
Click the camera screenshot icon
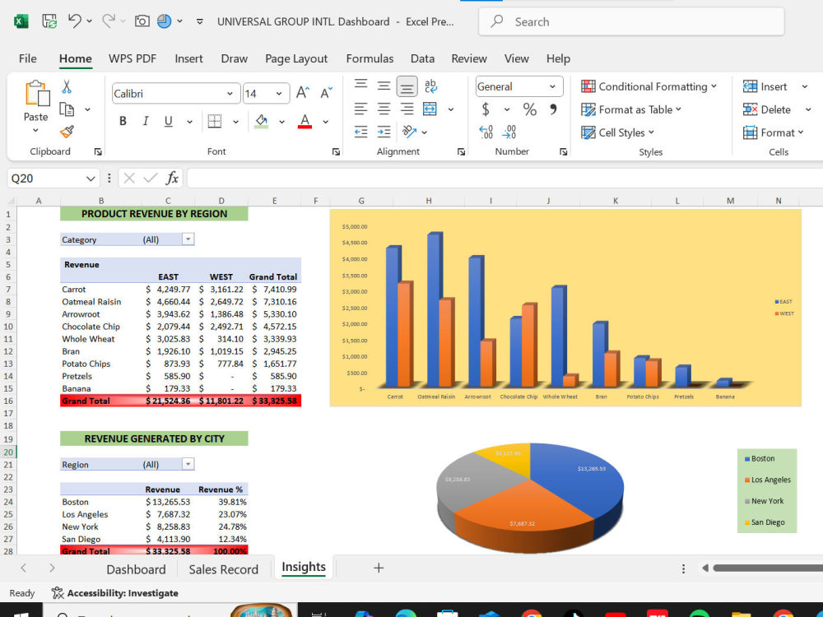[142, 21]
